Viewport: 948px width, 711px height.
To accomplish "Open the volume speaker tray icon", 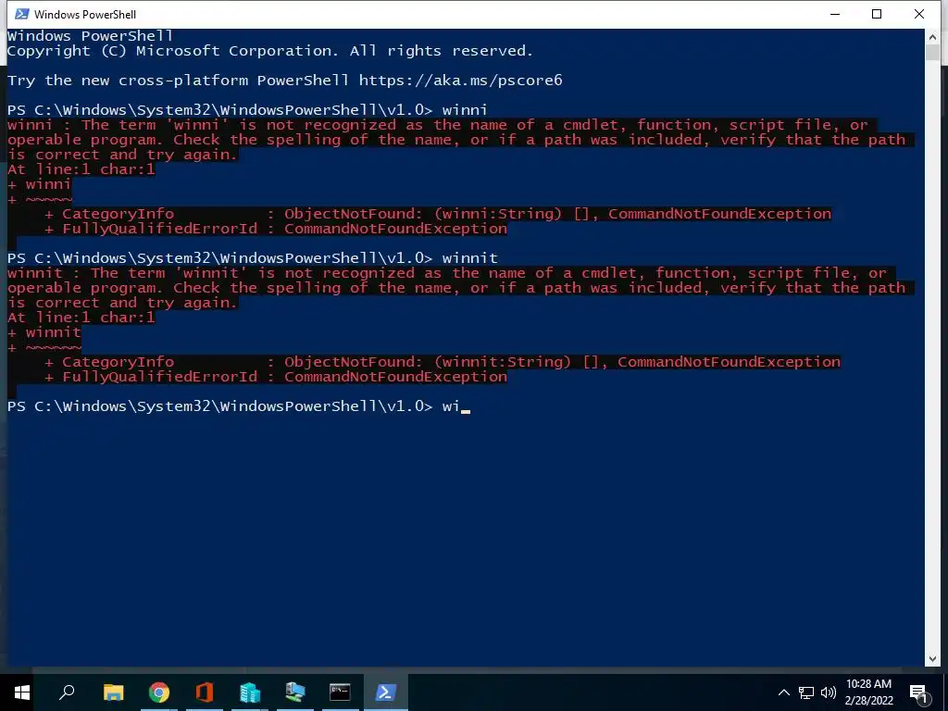I will pos(829,692).
